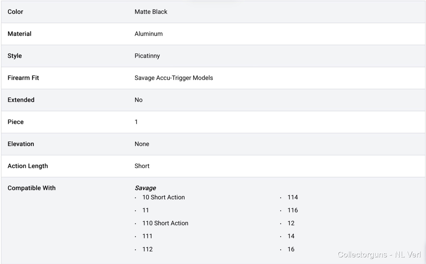Screen dimensions: 426x264
Task: Select the 110 Short Action list item
Action: [x=165, y=223]
